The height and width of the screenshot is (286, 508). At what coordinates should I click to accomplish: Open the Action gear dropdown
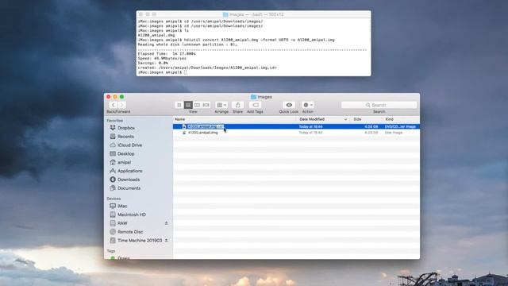coord(308,105)
